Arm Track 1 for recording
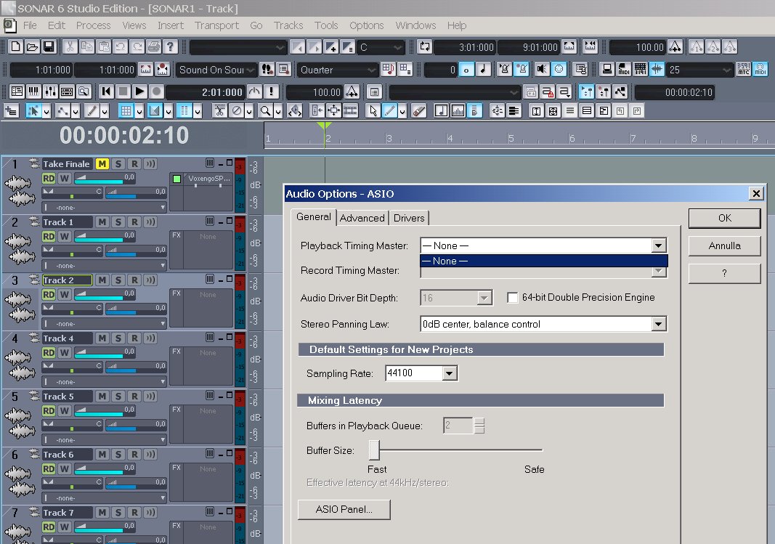This screenshot has width=775, height=544. [134, 222]
